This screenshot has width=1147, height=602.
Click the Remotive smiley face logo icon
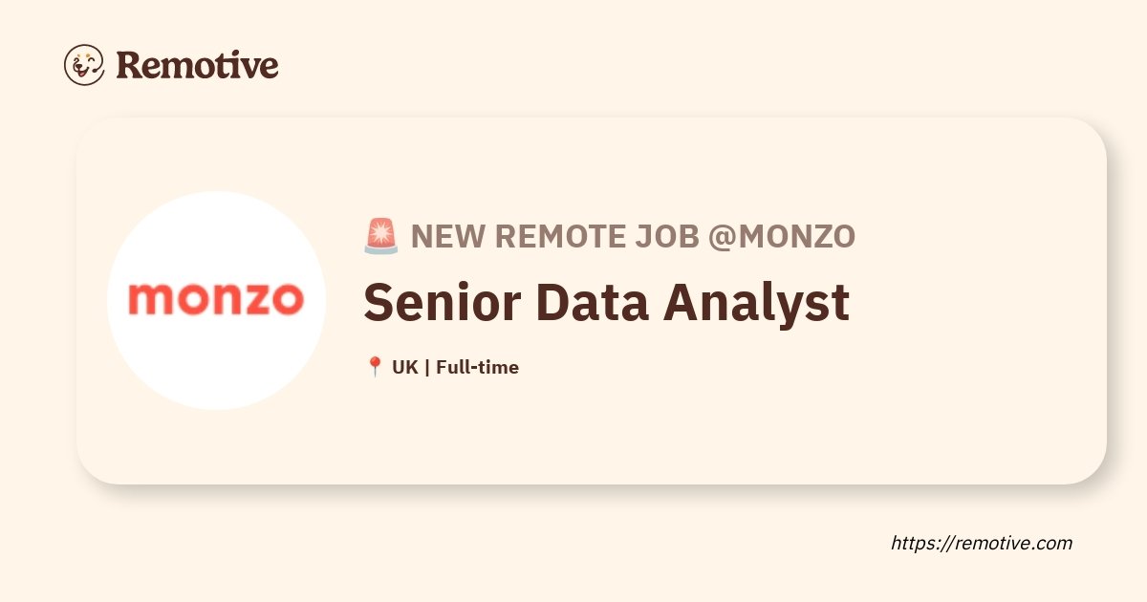[x=84, y=65]
